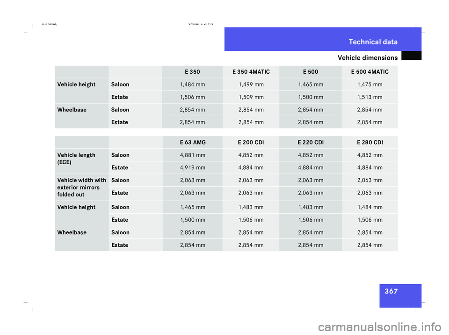Click the E 500 column header
This screenshot has width=449, height=335.
pyautogui.click(x=311, y=72)
